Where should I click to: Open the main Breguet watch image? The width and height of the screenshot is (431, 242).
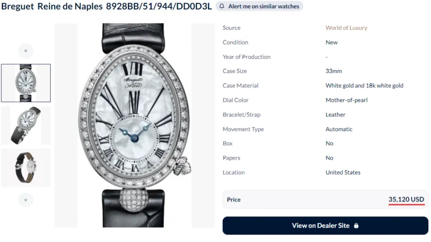coord(134,125)
